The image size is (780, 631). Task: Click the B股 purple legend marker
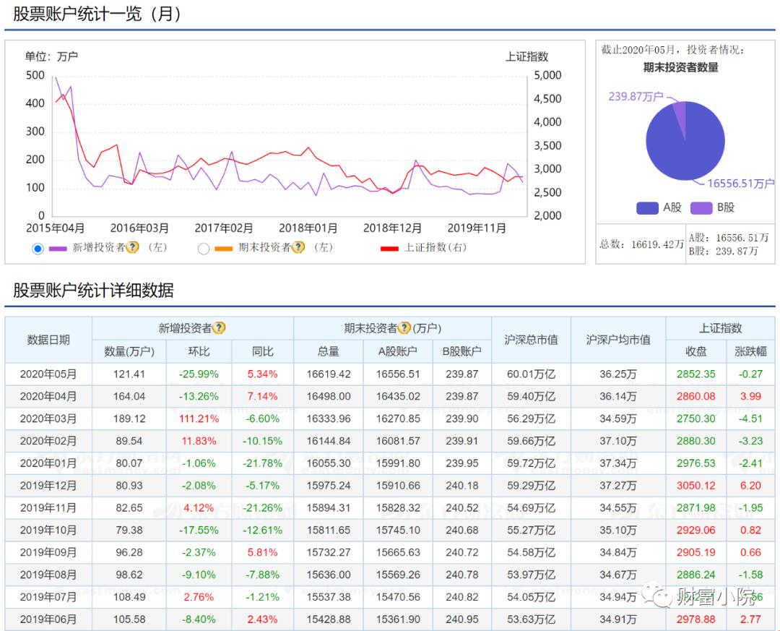click(701, 206)
